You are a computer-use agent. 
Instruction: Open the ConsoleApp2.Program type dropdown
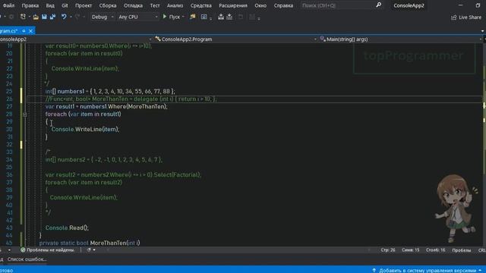coord(236,39)
